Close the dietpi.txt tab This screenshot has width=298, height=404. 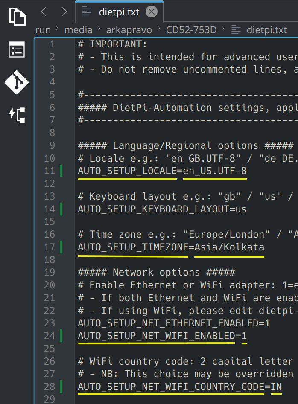pyautogui.click(x=151, y=12)
